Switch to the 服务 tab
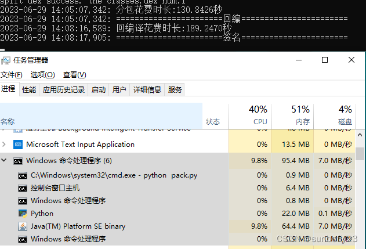The height and width of the screenshot is (249, 366). coord(175,90)
